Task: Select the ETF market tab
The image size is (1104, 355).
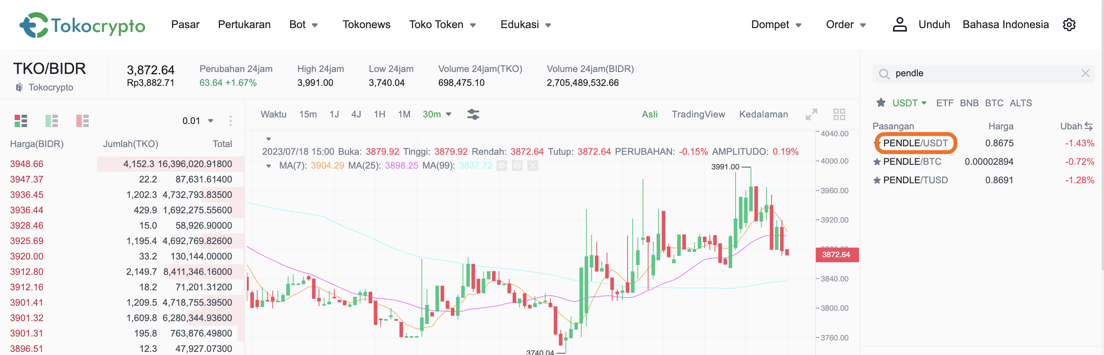Action: (x=945, y=103)
